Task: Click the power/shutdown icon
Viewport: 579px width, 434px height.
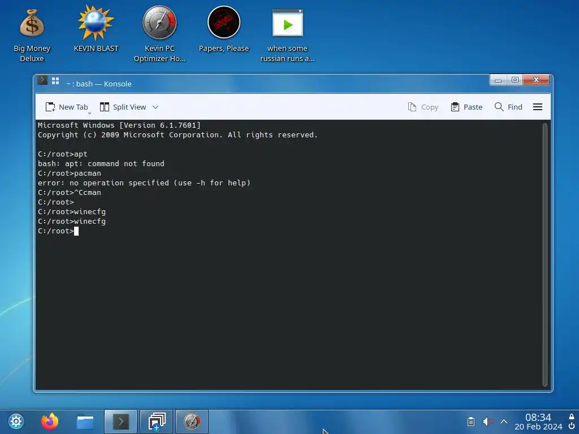Action: (572, 426)
